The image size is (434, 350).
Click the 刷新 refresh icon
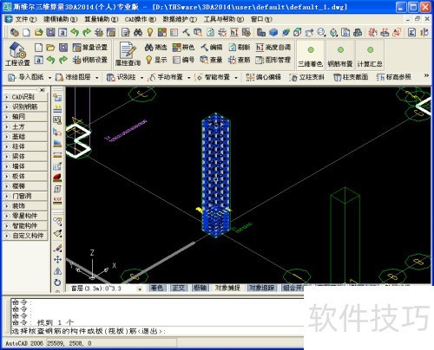click(239, 48)
